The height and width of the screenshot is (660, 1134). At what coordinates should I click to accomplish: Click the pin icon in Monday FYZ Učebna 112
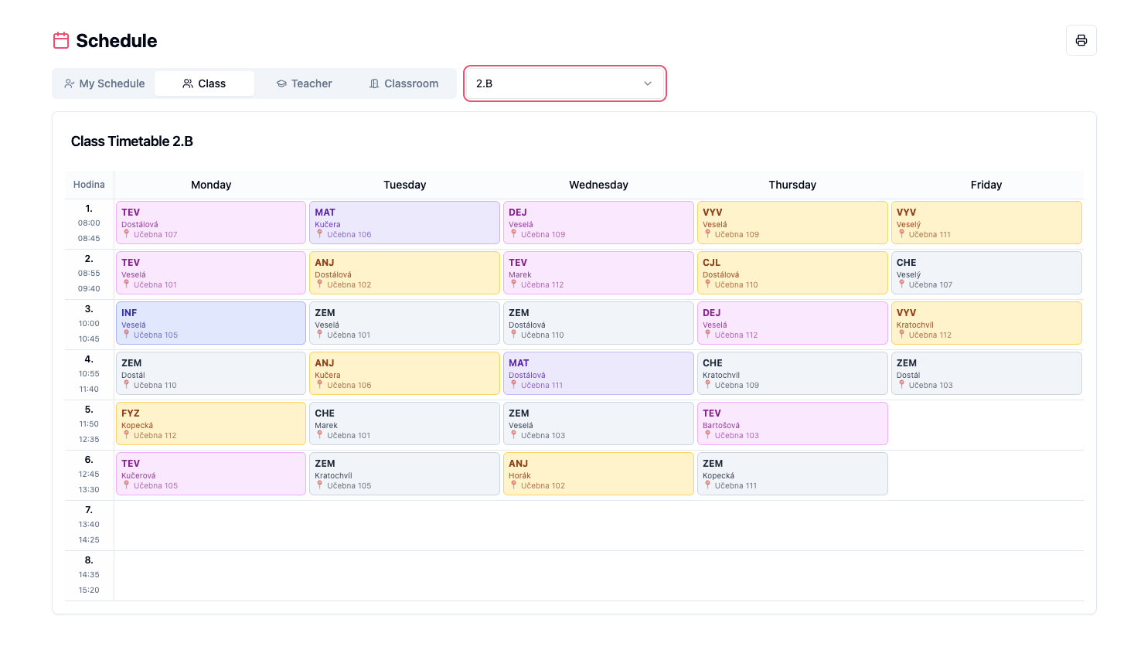pos(126,434)
